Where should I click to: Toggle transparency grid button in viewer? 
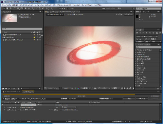tap(95, 88)
